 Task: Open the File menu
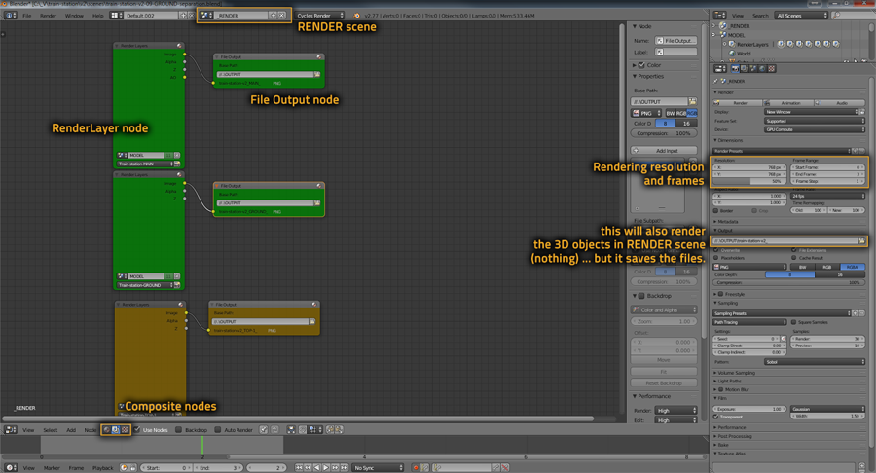[x=27, y=16]
